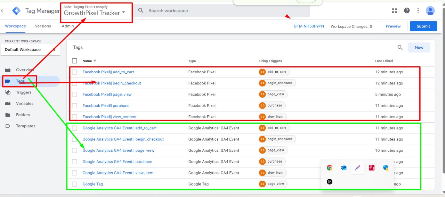Sort tags by the Name column header

[90, 61]
